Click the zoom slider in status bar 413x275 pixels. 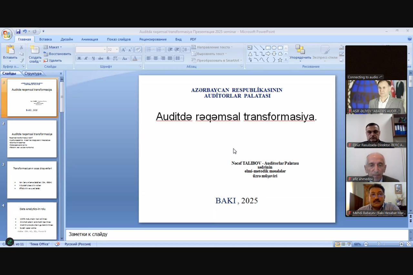pyautogui.click(x=378, y=244)
